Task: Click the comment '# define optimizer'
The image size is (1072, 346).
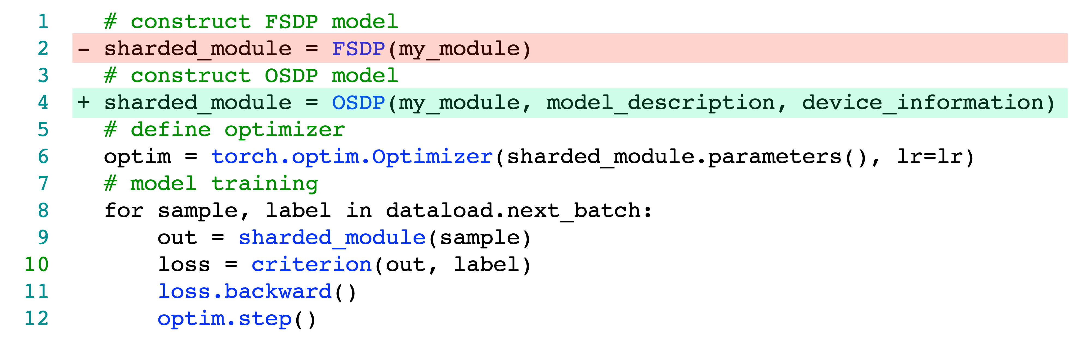Action: [x=224, y=130]
